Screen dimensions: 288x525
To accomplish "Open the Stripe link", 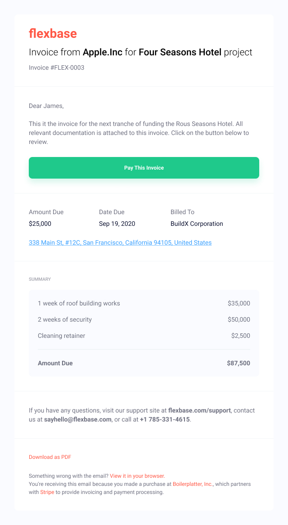I will pyautogui.click(x=47, y=492).
